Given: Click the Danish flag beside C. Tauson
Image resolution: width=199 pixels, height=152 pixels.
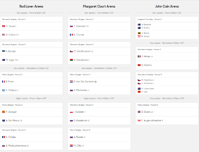Looking at the screenshot, I should (x=4, y=26).
